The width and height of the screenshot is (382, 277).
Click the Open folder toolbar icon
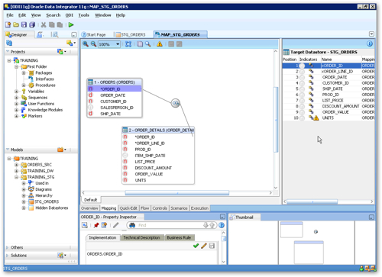click(16, 24)
